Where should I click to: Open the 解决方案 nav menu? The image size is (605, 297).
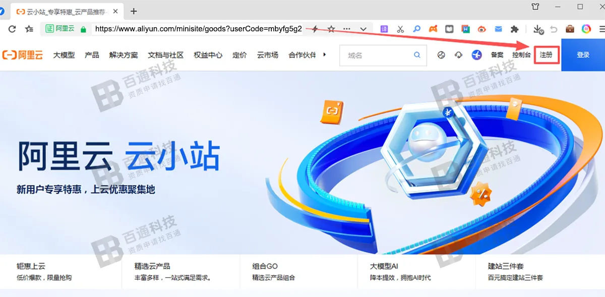tap(124, 55)
